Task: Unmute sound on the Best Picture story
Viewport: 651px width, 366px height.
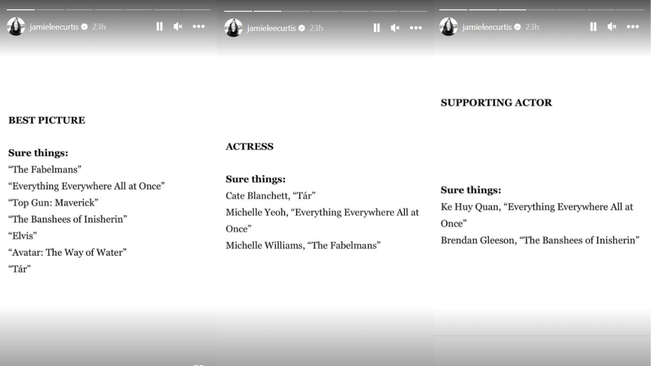Action: tap(178, 27)
